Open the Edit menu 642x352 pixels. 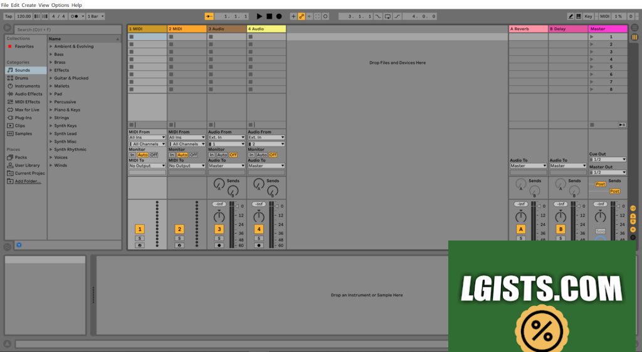tap(15, 5)
